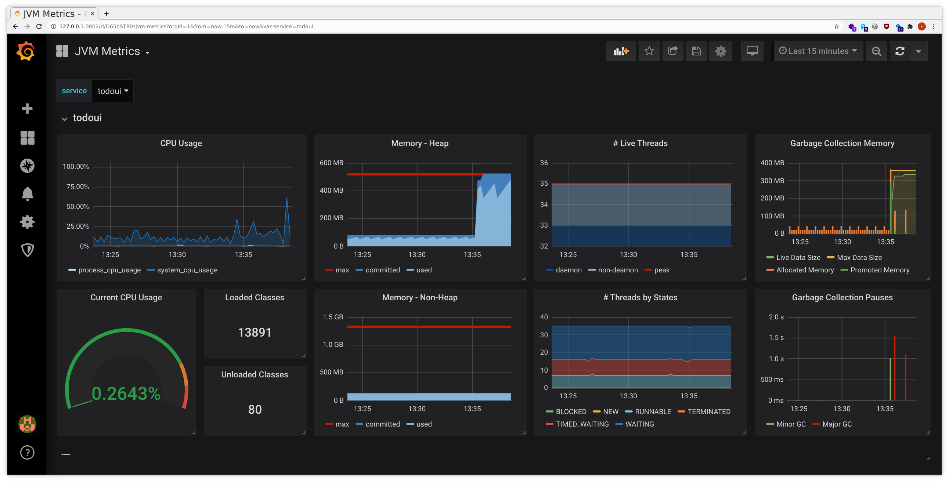Star this dashboard

[x=649, y=51]
